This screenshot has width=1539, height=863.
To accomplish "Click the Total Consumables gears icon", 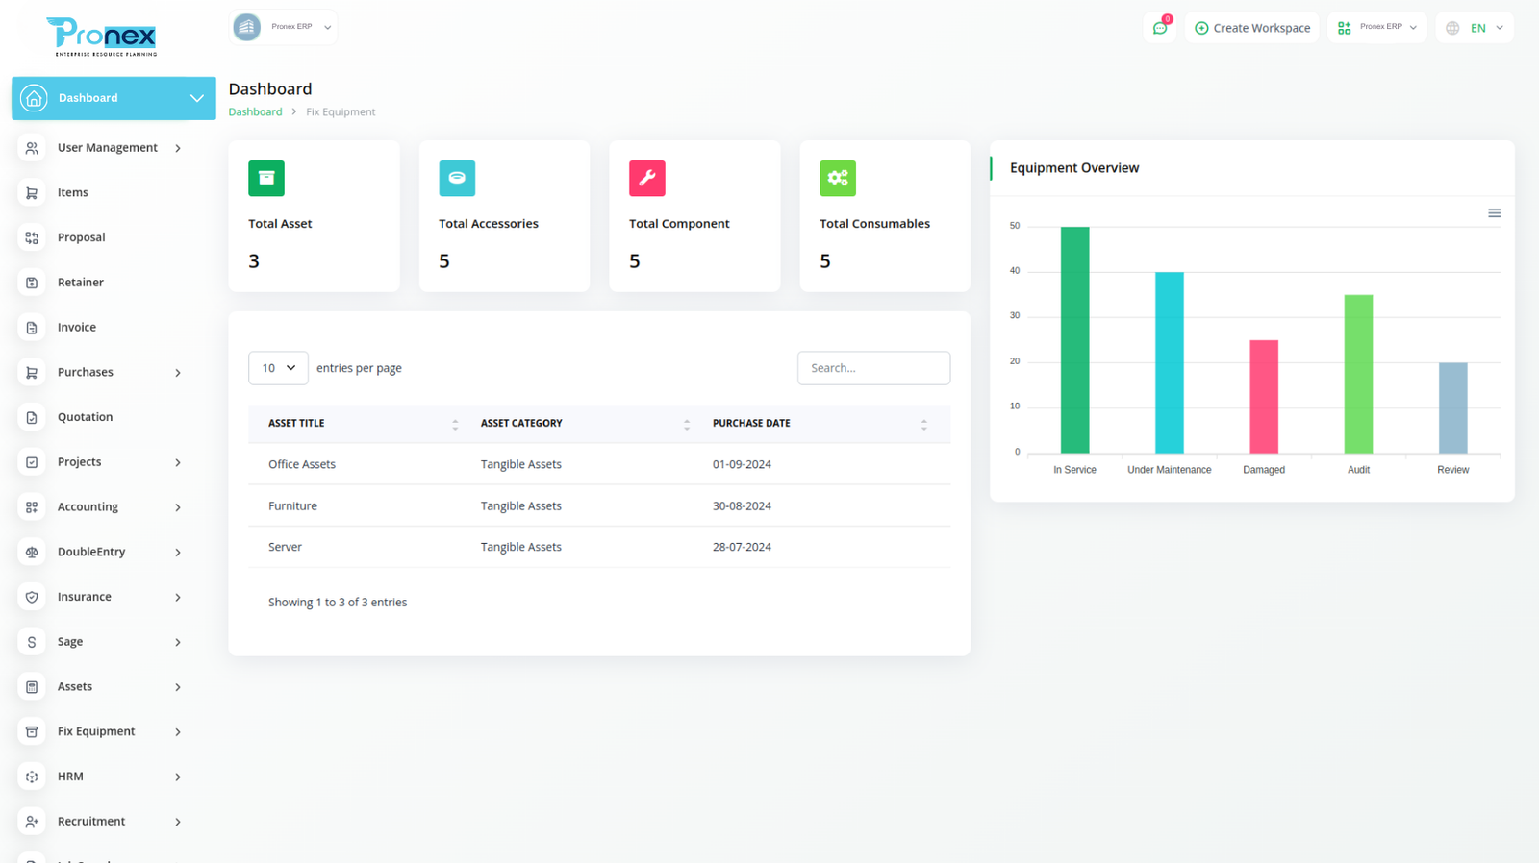I will coord(837,178).
